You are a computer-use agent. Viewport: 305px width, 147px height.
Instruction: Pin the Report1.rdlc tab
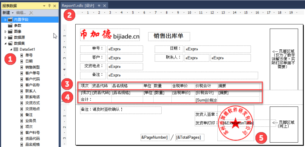point(99,6)
